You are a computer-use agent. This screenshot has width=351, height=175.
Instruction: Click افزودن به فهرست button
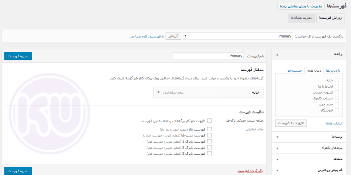[291, 123]
